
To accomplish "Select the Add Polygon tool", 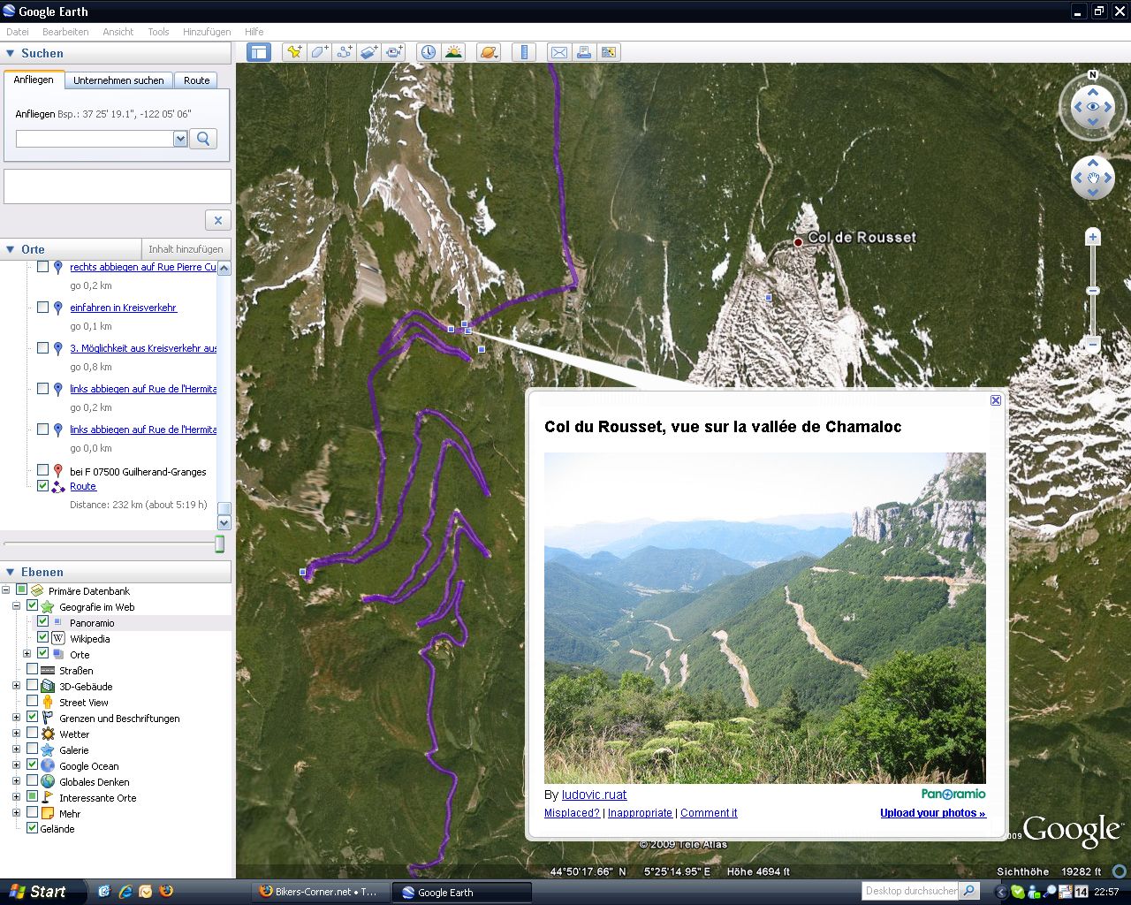I will [319, 52].
